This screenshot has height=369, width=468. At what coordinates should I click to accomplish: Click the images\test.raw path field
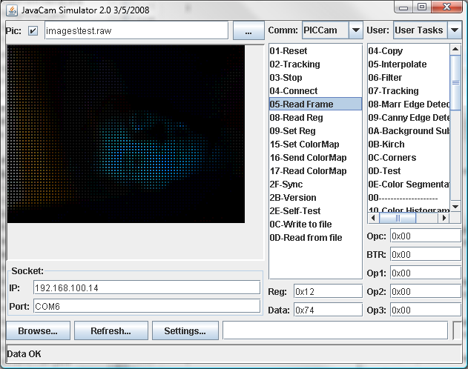[136, 30]
